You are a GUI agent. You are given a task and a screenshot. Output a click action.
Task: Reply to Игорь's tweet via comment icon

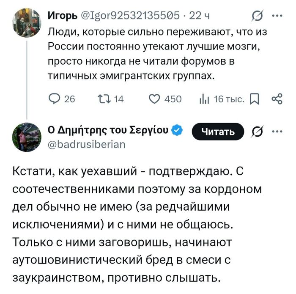pyautogui.click(x=55, y=99)
